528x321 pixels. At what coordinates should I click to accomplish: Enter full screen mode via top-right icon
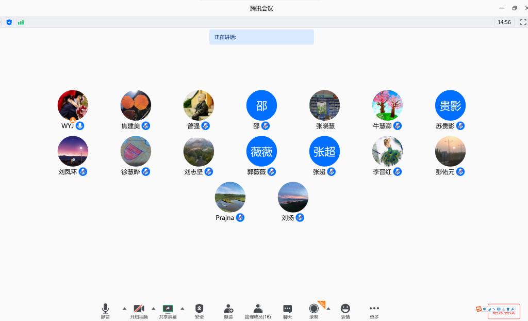523,22
